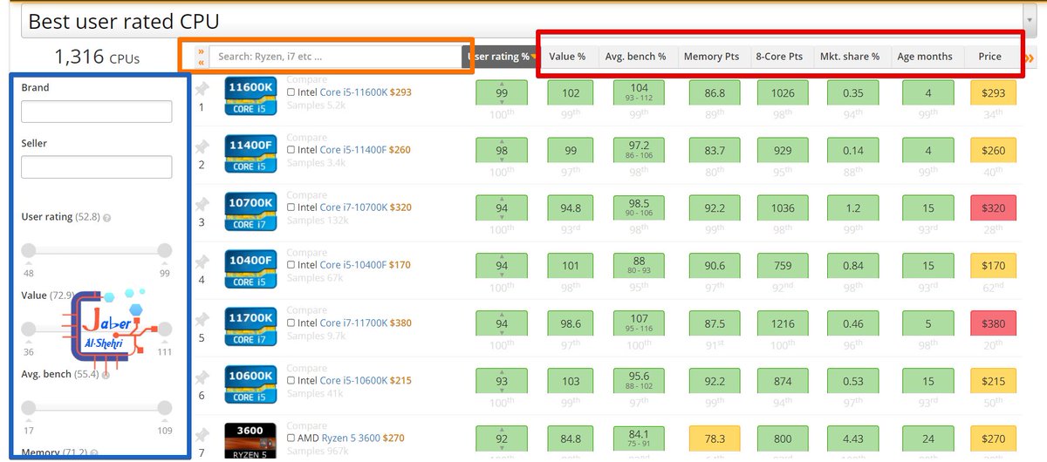Open the Ryzen 5 3600 badge image

pyautogui.click(x=250, y=440)
